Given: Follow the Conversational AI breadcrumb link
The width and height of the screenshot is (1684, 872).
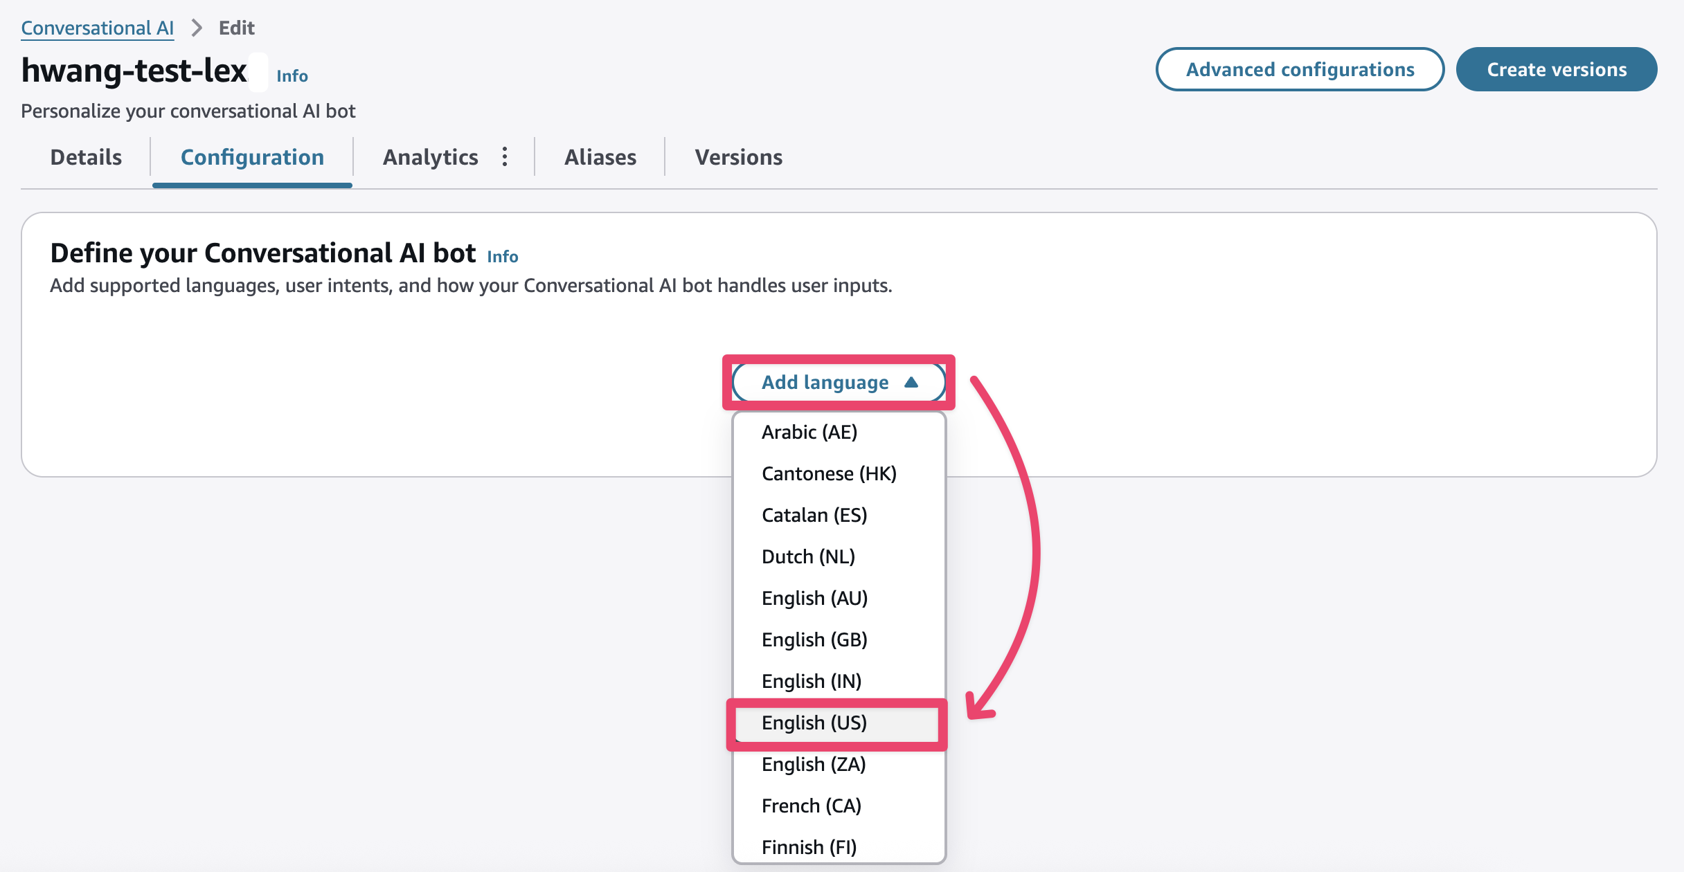Looking at the screenshot, I should [x=97, y=28].
